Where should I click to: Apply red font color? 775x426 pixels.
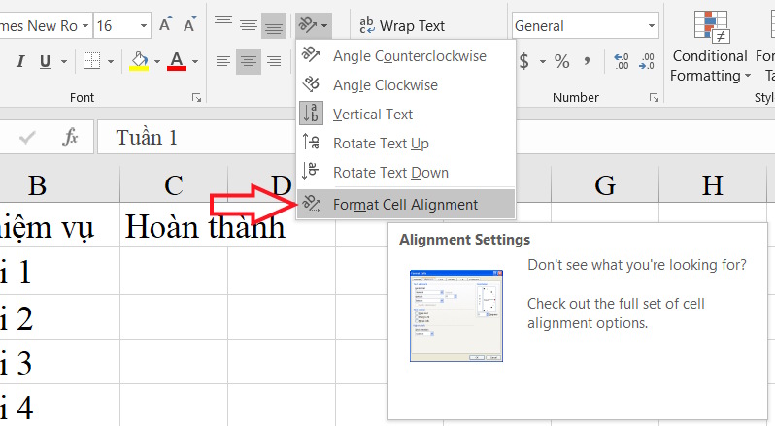point(177,61)
